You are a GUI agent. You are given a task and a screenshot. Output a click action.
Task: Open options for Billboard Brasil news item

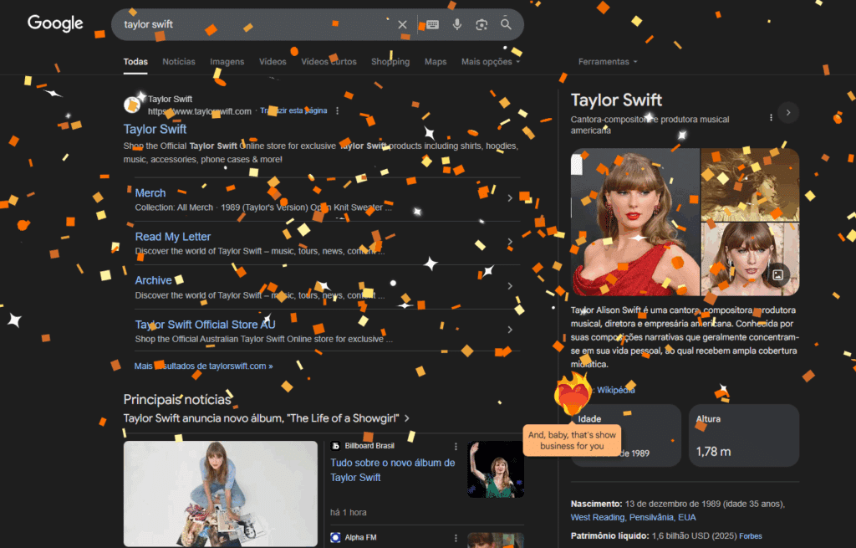456,447
